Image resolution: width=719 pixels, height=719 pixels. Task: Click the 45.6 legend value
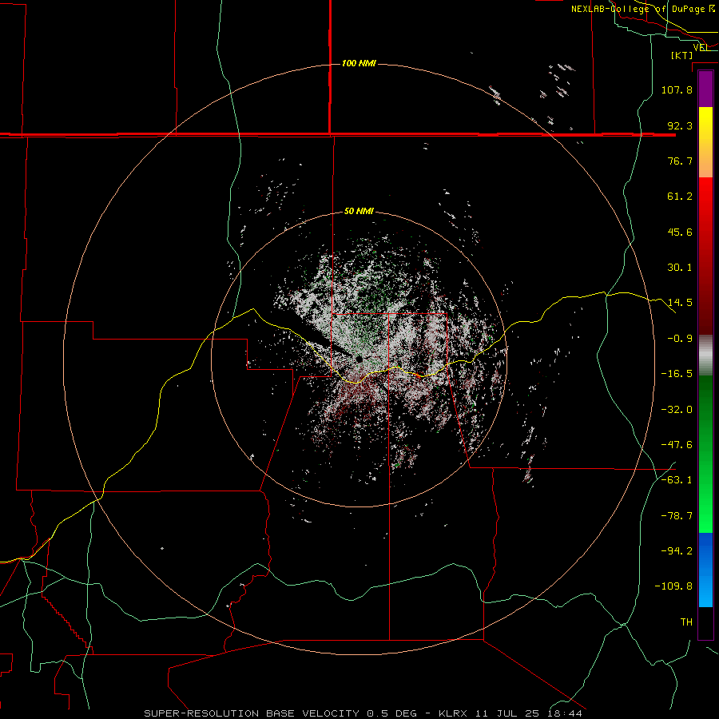[680, 232]
